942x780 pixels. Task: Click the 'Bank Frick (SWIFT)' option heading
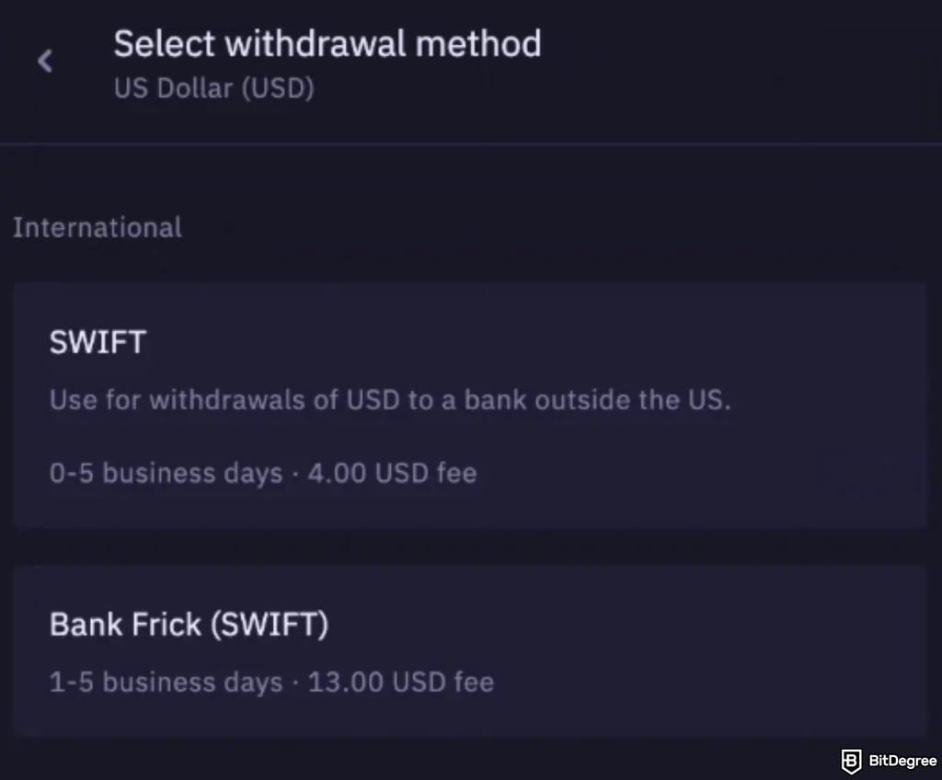(189, 625)
